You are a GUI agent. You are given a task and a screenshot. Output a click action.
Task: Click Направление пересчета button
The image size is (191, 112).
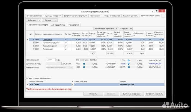pos(106,28)
